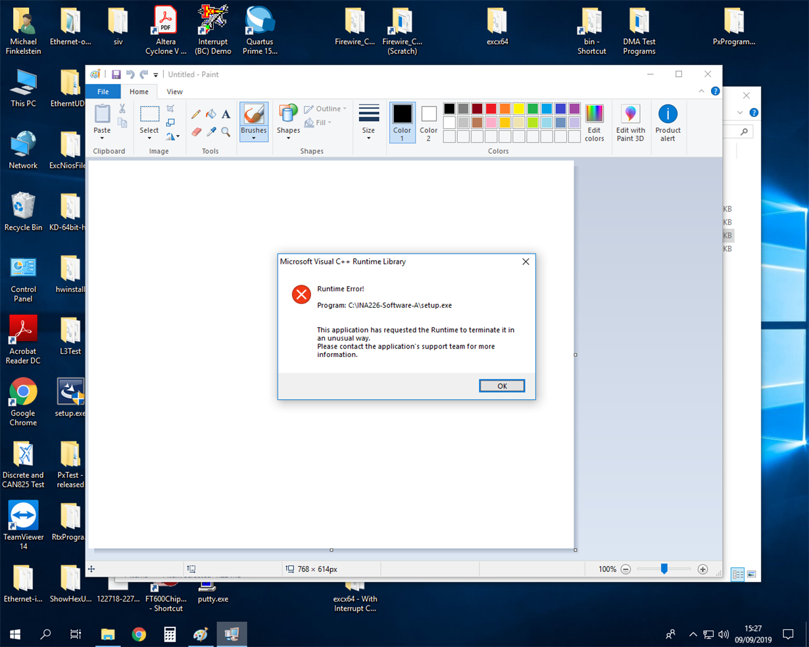Switch Explorer window to details view
The image size is (809, 647).
(738, 574)
